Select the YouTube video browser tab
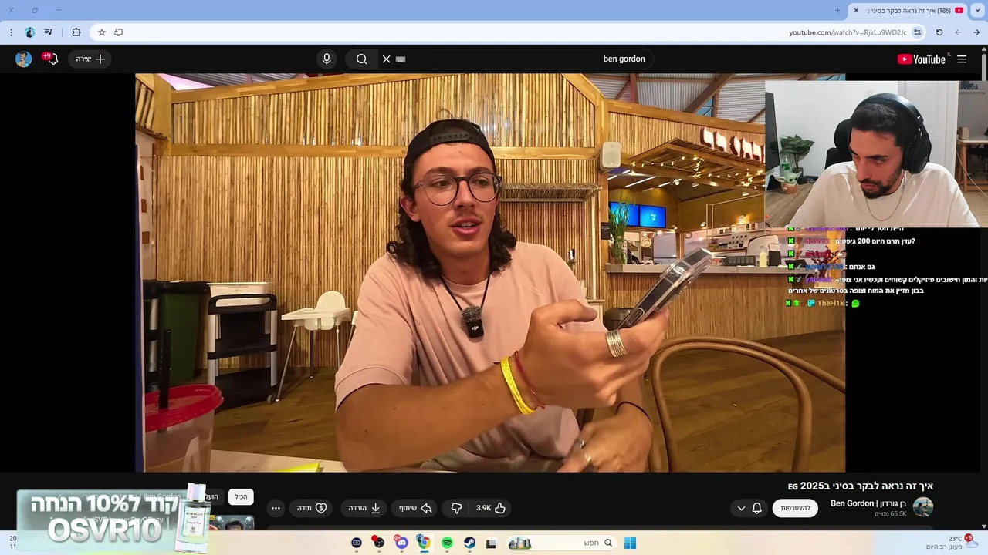The image size is (988, 555). click(x=909, y=11)
